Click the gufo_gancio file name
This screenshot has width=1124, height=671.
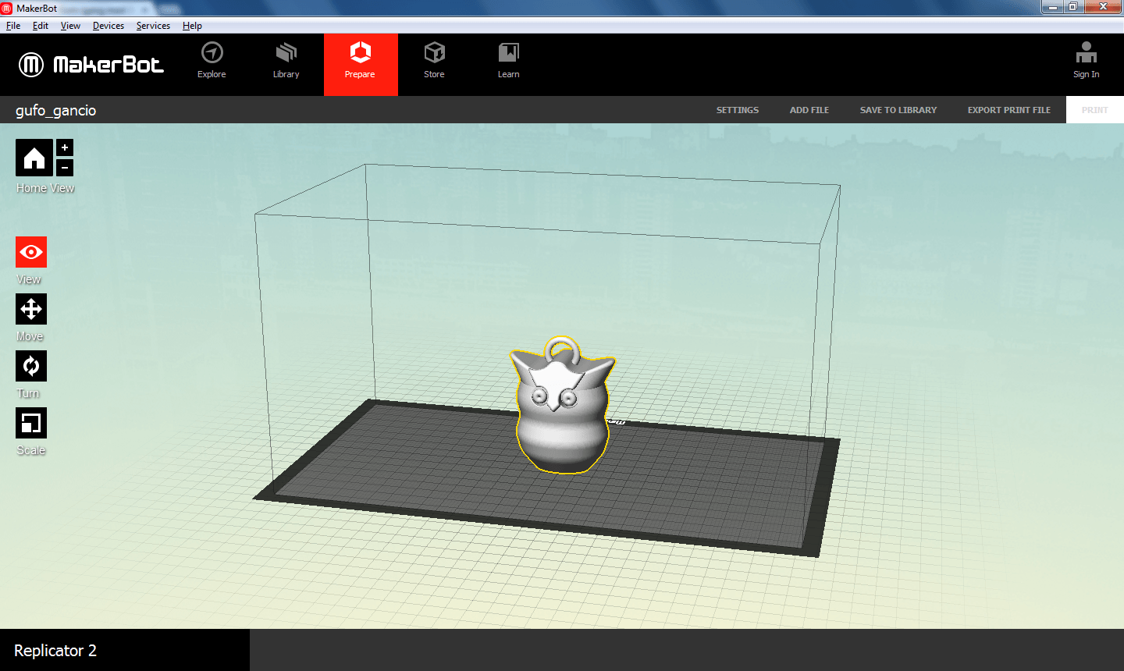click(56, 110)
